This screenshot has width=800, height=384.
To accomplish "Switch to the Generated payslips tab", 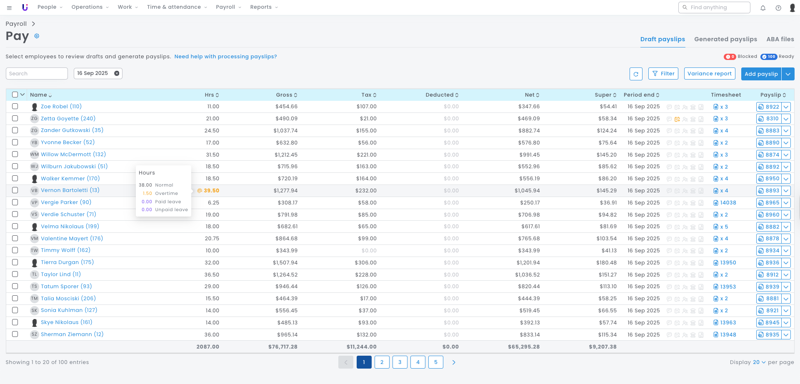I will click(725, 39).
